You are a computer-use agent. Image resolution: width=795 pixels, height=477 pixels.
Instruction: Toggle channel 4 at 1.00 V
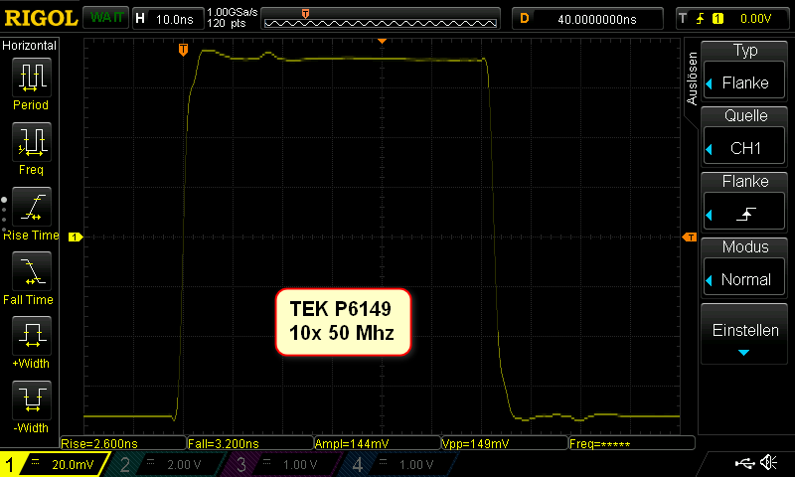(x=398, y=464)
